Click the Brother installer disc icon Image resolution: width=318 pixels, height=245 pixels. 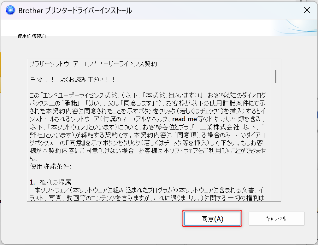point(10,10)
